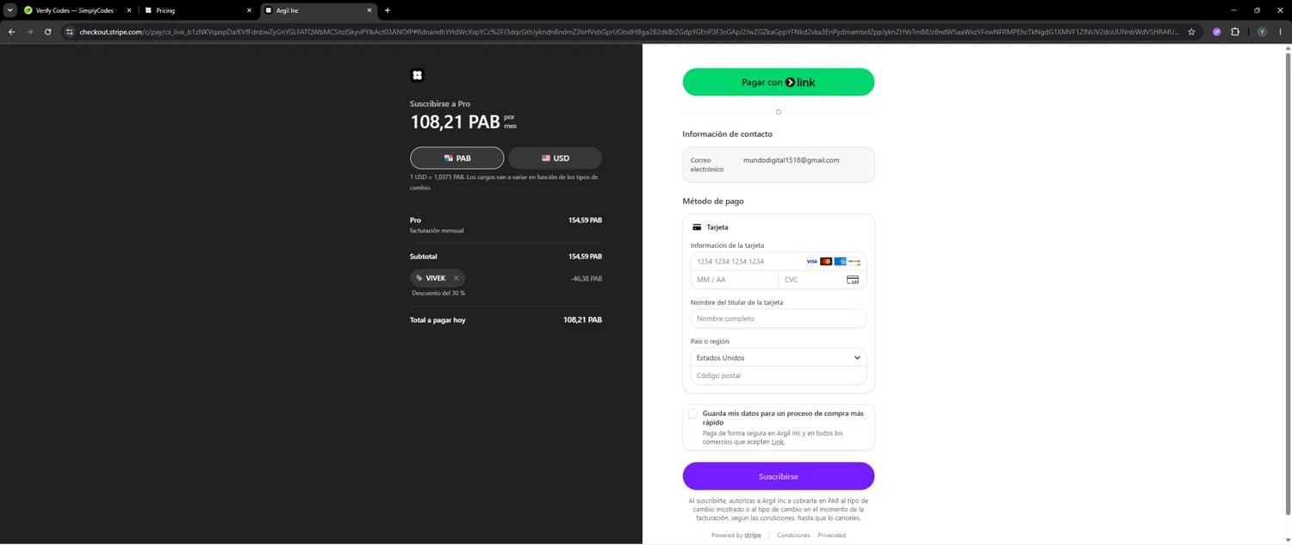Select PAB currency option
Image resolution: width=1292 pixels, height=545 pixels.
coord(457,158)
